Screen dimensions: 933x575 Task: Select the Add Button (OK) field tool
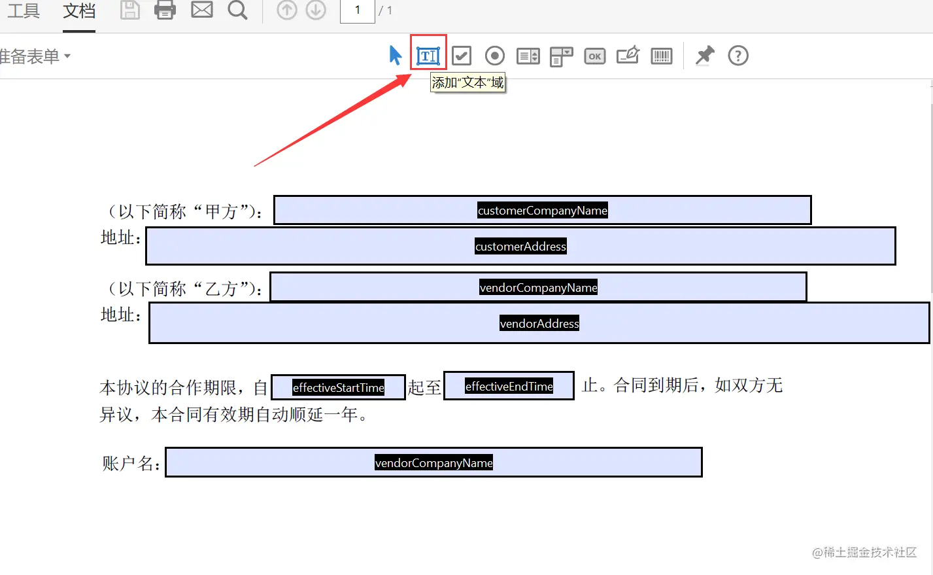point(594,56)
